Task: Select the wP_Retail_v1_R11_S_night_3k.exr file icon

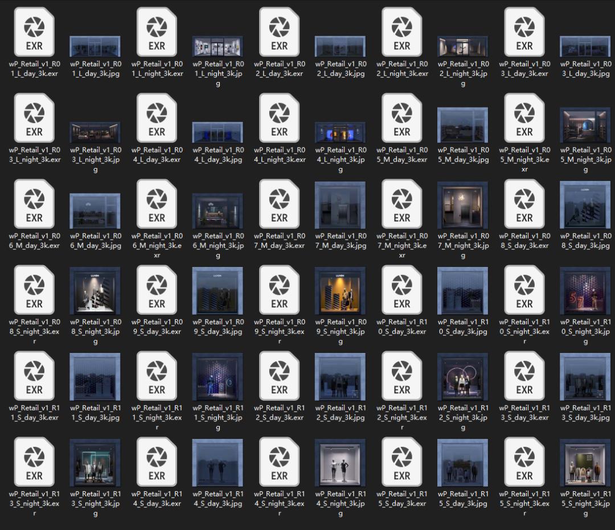Action: point(157,376)
